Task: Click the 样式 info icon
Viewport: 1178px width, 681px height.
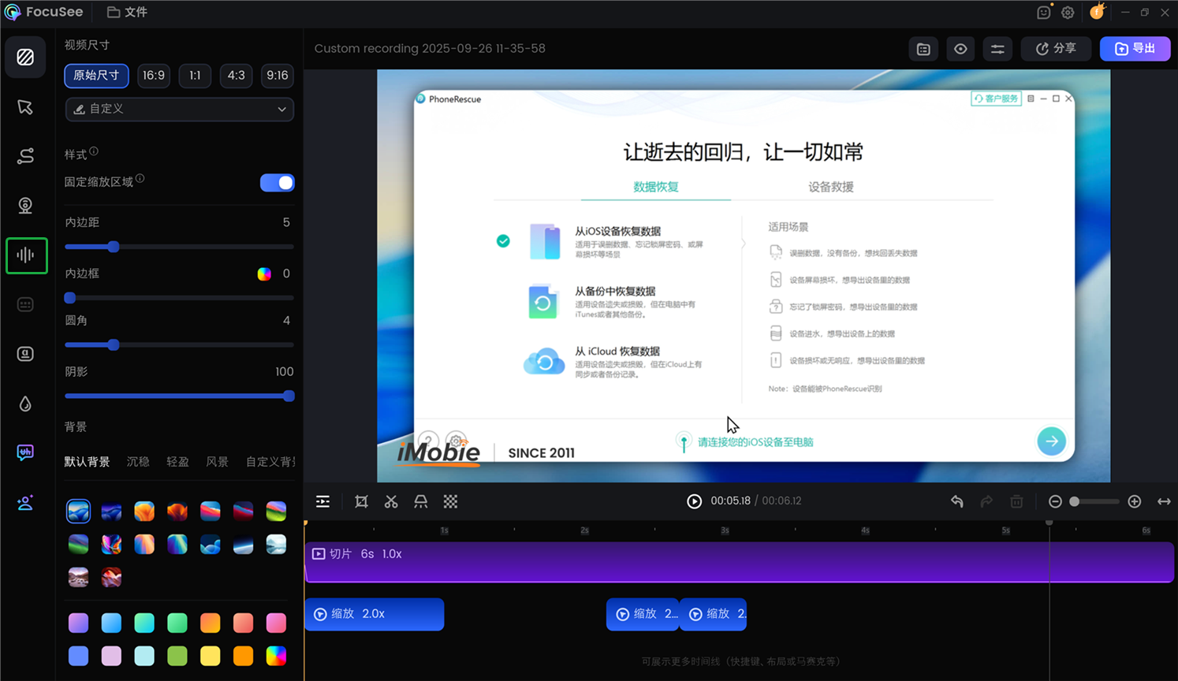Action: [94, 151]
